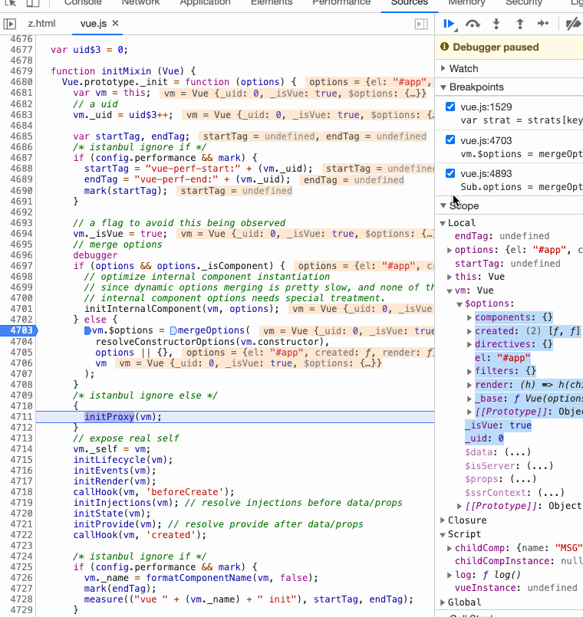Image resolution: width=583 pixels, height=617 pixels.
Task: Expand directives property
Action: [x=469, y=344]
